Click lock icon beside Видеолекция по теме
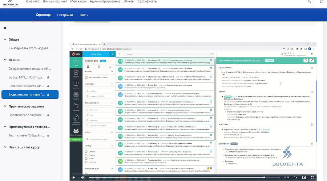Viewport: 327px width, 181px height. 48,94
